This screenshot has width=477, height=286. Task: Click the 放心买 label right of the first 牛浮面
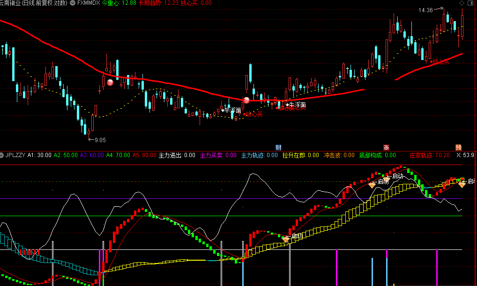pos(254,114)
